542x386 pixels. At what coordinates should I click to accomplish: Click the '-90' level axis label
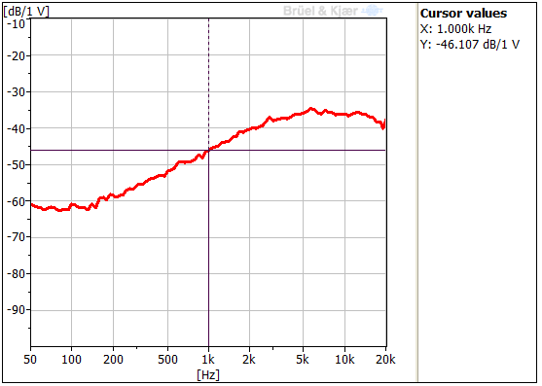pos(17,310)
